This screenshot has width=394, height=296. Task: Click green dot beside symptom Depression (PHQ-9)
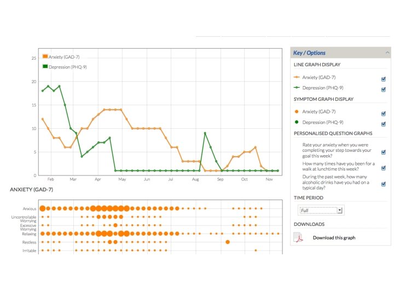click(x=297, y=122)
